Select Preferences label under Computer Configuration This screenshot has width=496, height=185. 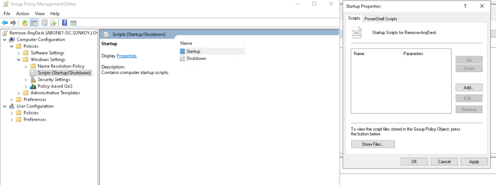click(35, 99)
